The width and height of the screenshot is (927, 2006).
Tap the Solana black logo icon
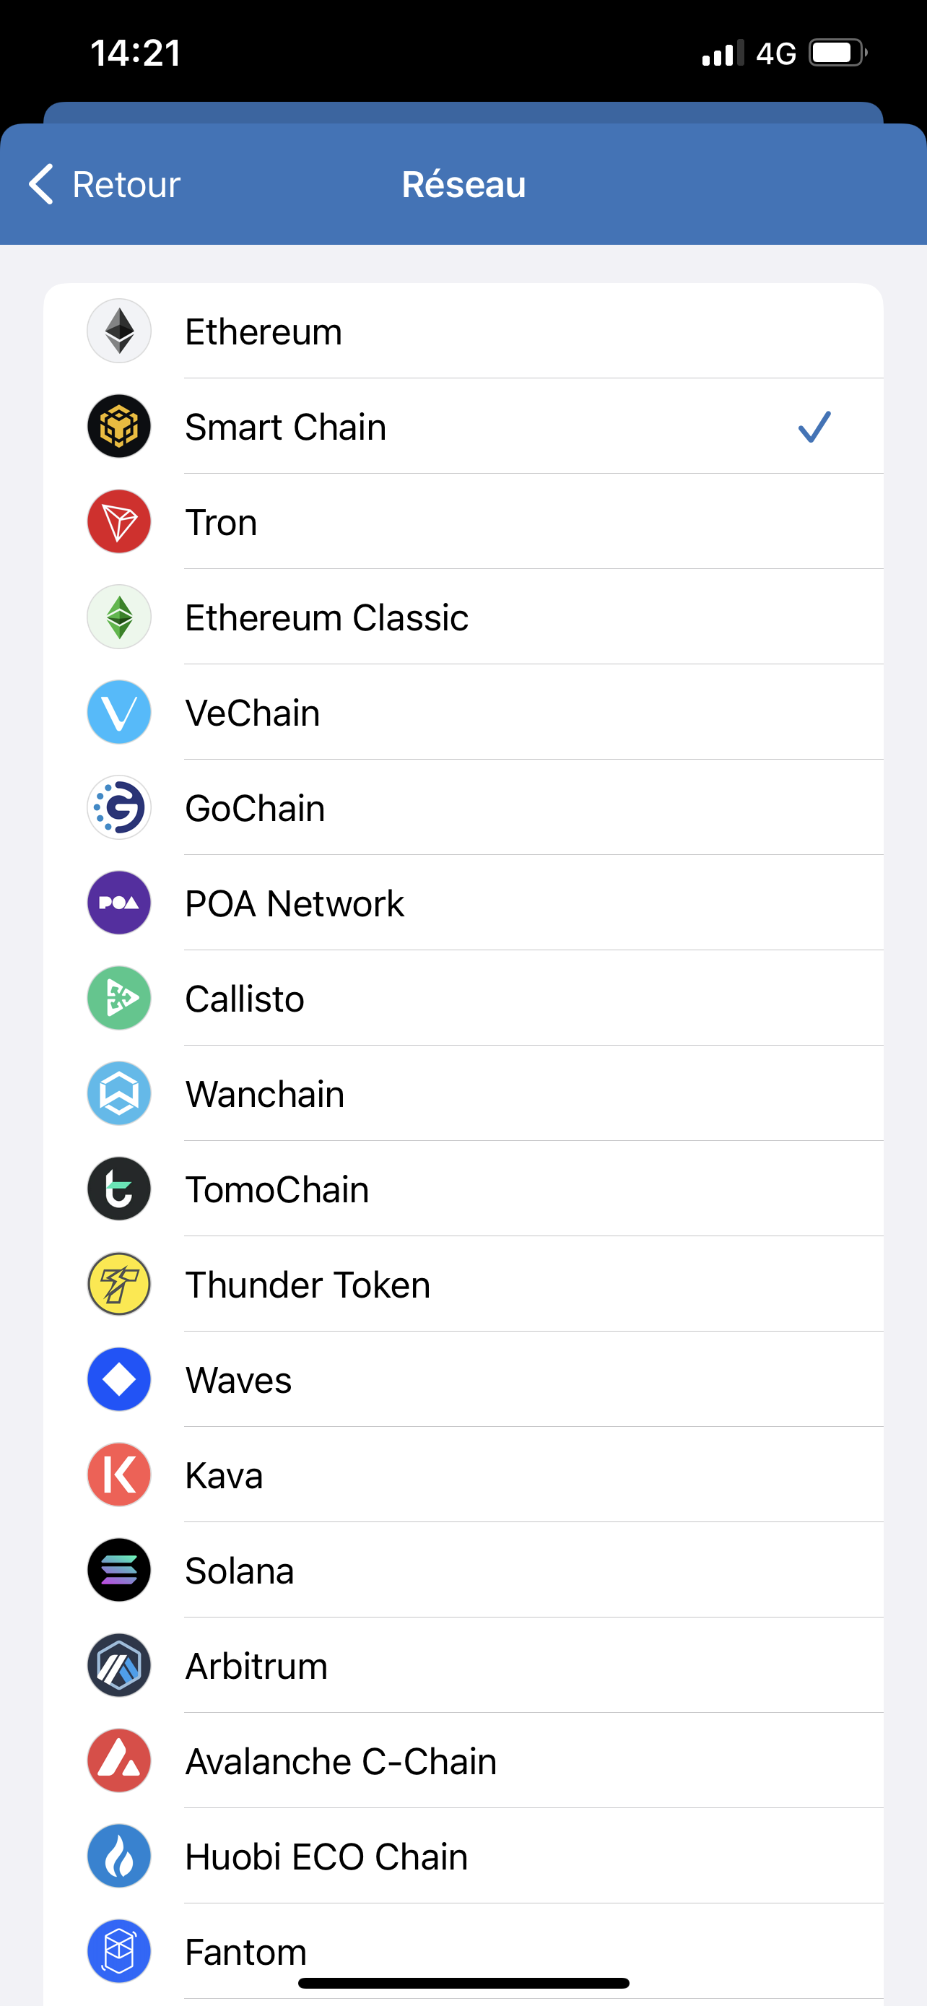click(119, 1570)
